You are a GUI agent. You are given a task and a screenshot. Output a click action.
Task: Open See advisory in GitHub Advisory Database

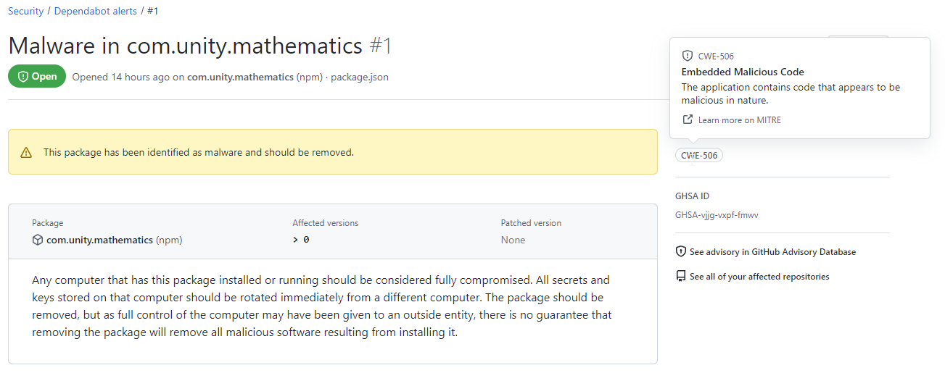coord(772,252)
